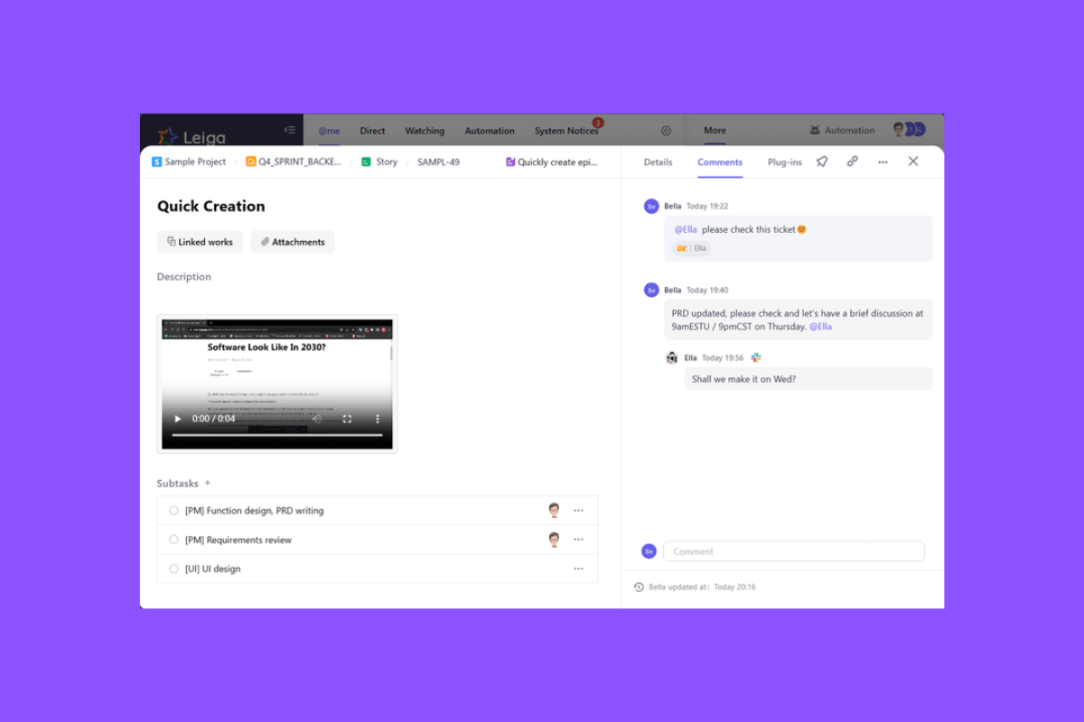The height and width of the screenshot is (722, 1084).
Task: Open video options three-dot menu
Action: pyautogui.click(x=378, y=419)
